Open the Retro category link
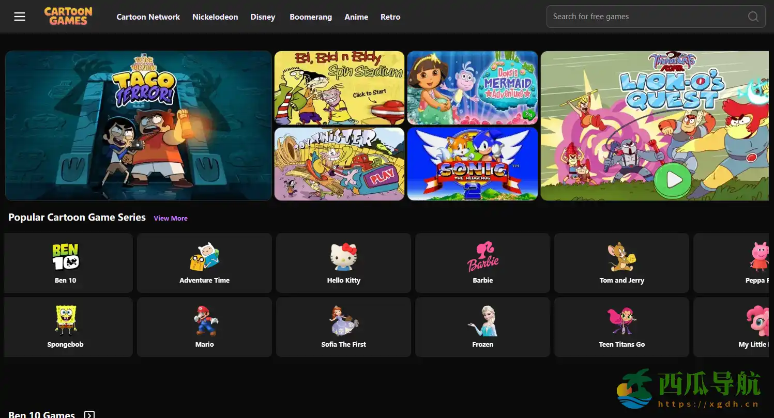This screenshot has width=774, height=418. (390, 17)
